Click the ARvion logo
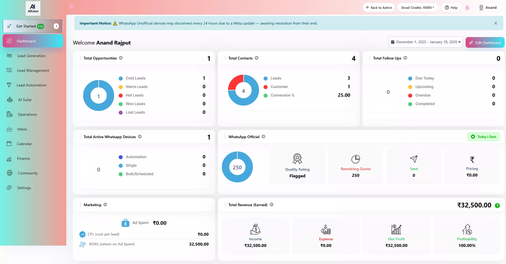Screen dimensions: 506x264 pyautogui.click(x=33, y=8)
